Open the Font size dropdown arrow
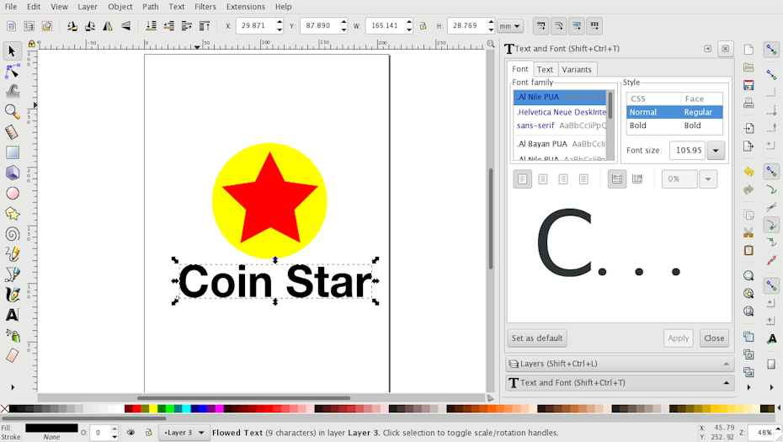Screen dimensions: 783x442 click(x=716, y=151)
